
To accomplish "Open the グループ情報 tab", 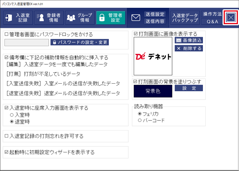I will [x=80, y=18].
